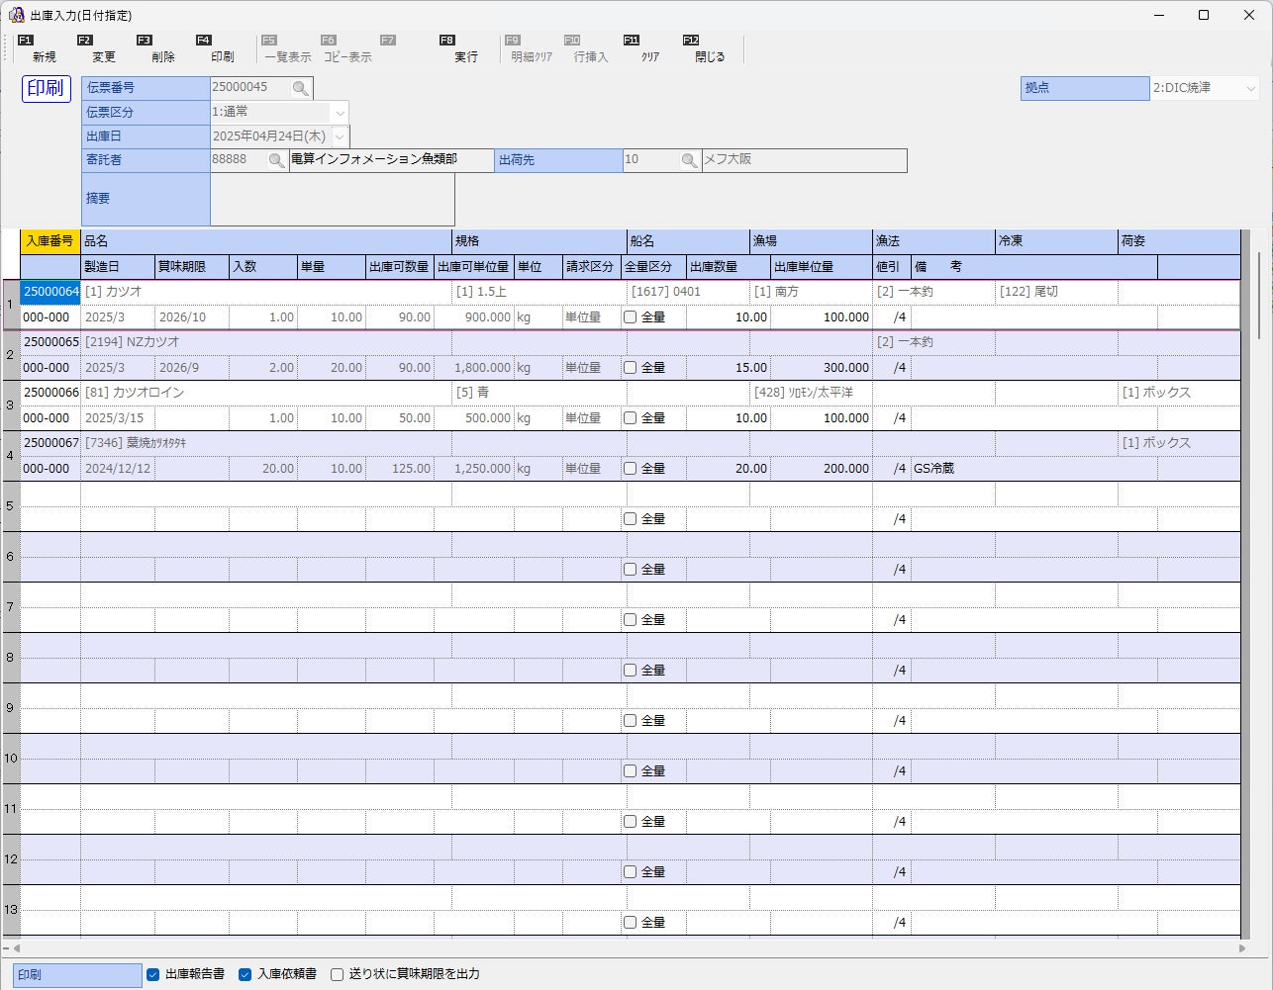
Task: Enable the 全量 checkbox in row 1
Action: click(630, 317)
